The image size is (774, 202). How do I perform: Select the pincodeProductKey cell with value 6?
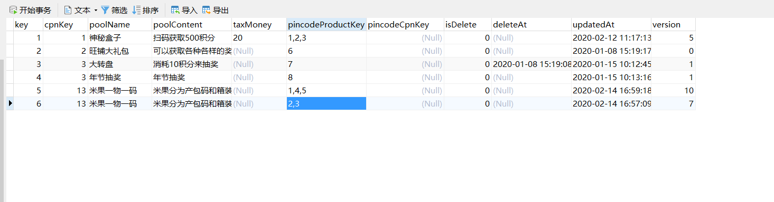[326, 51]
